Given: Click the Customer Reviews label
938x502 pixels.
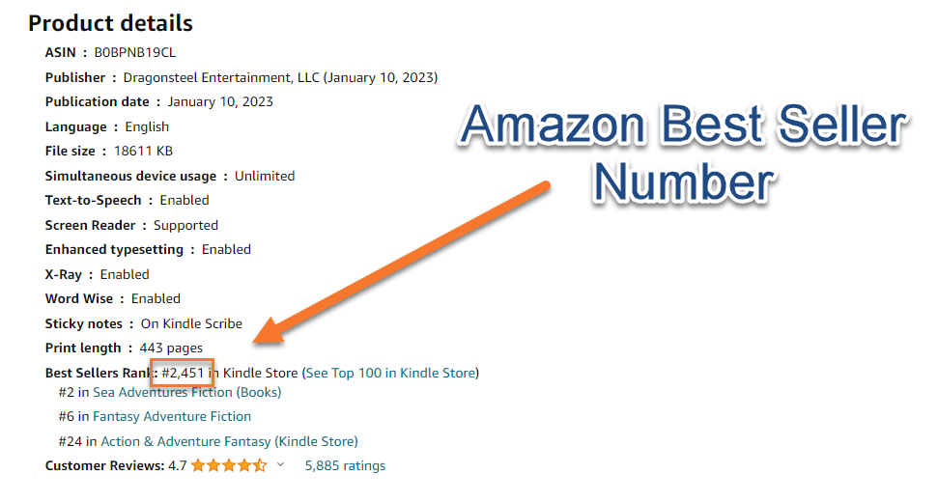Looking at the screenshot, I should coord(104,465).
